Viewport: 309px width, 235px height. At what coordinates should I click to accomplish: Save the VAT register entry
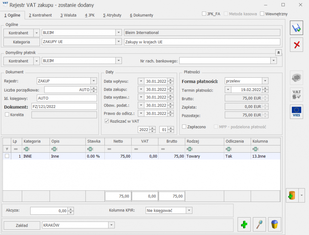[x=296, y=28]
